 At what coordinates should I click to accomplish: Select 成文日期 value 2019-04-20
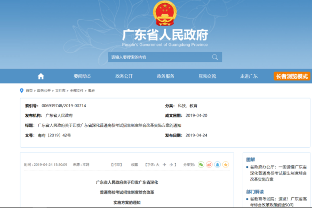pos(196,115)
